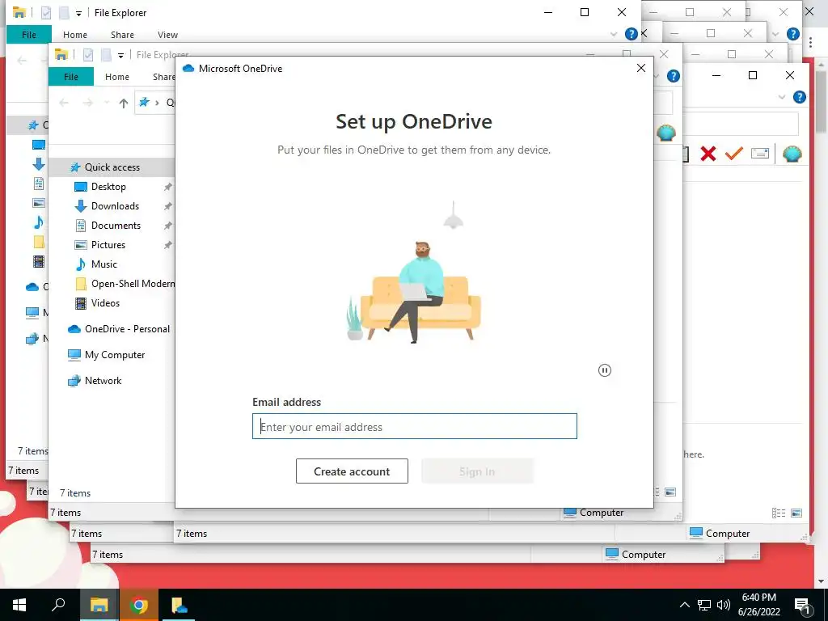Click the pin icon beside Pictures
The image size is (828, 621).
tap(167, 245)
